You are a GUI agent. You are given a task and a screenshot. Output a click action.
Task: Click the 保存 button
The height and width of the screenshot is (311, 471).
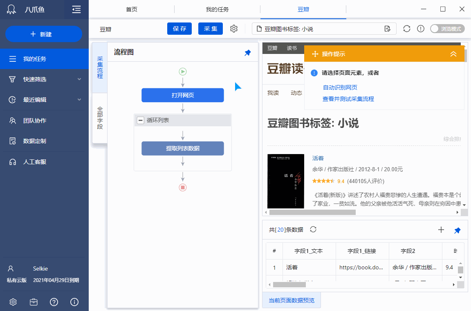tap(179, 29)
